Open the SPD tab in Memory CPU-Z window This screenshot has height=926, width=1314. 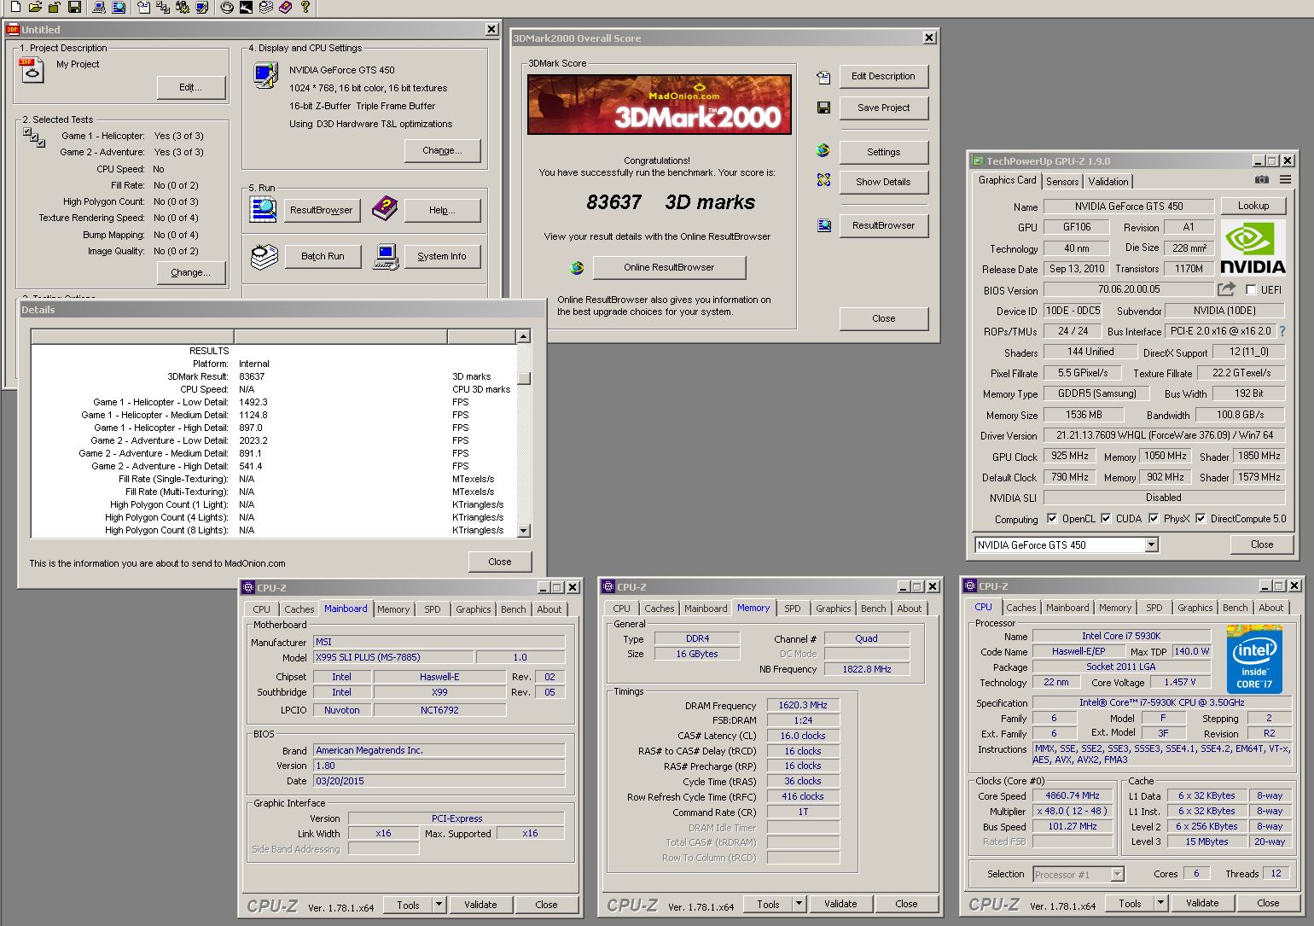[x=793, y=609]
